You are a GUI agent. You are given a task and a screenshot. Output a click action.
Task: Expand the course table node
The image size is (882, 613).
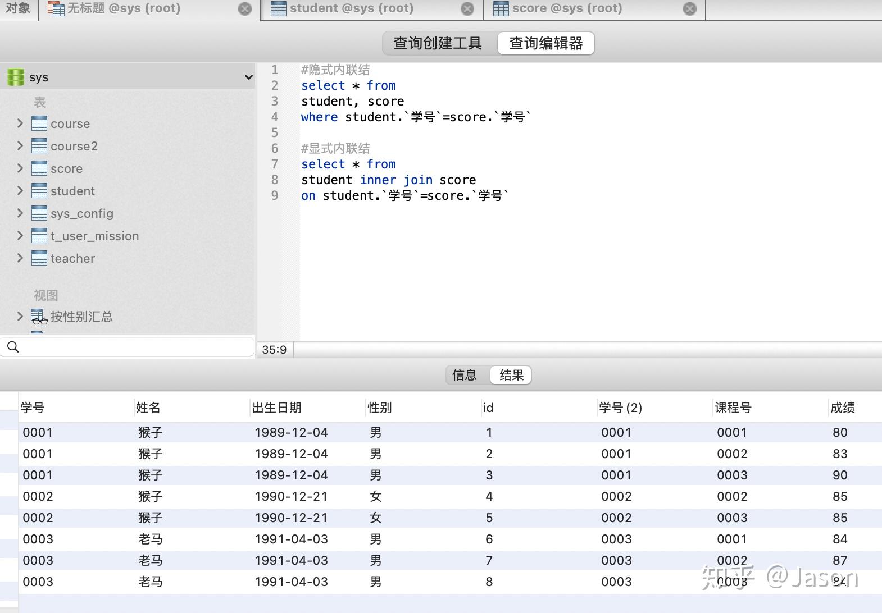pos(20,123)
